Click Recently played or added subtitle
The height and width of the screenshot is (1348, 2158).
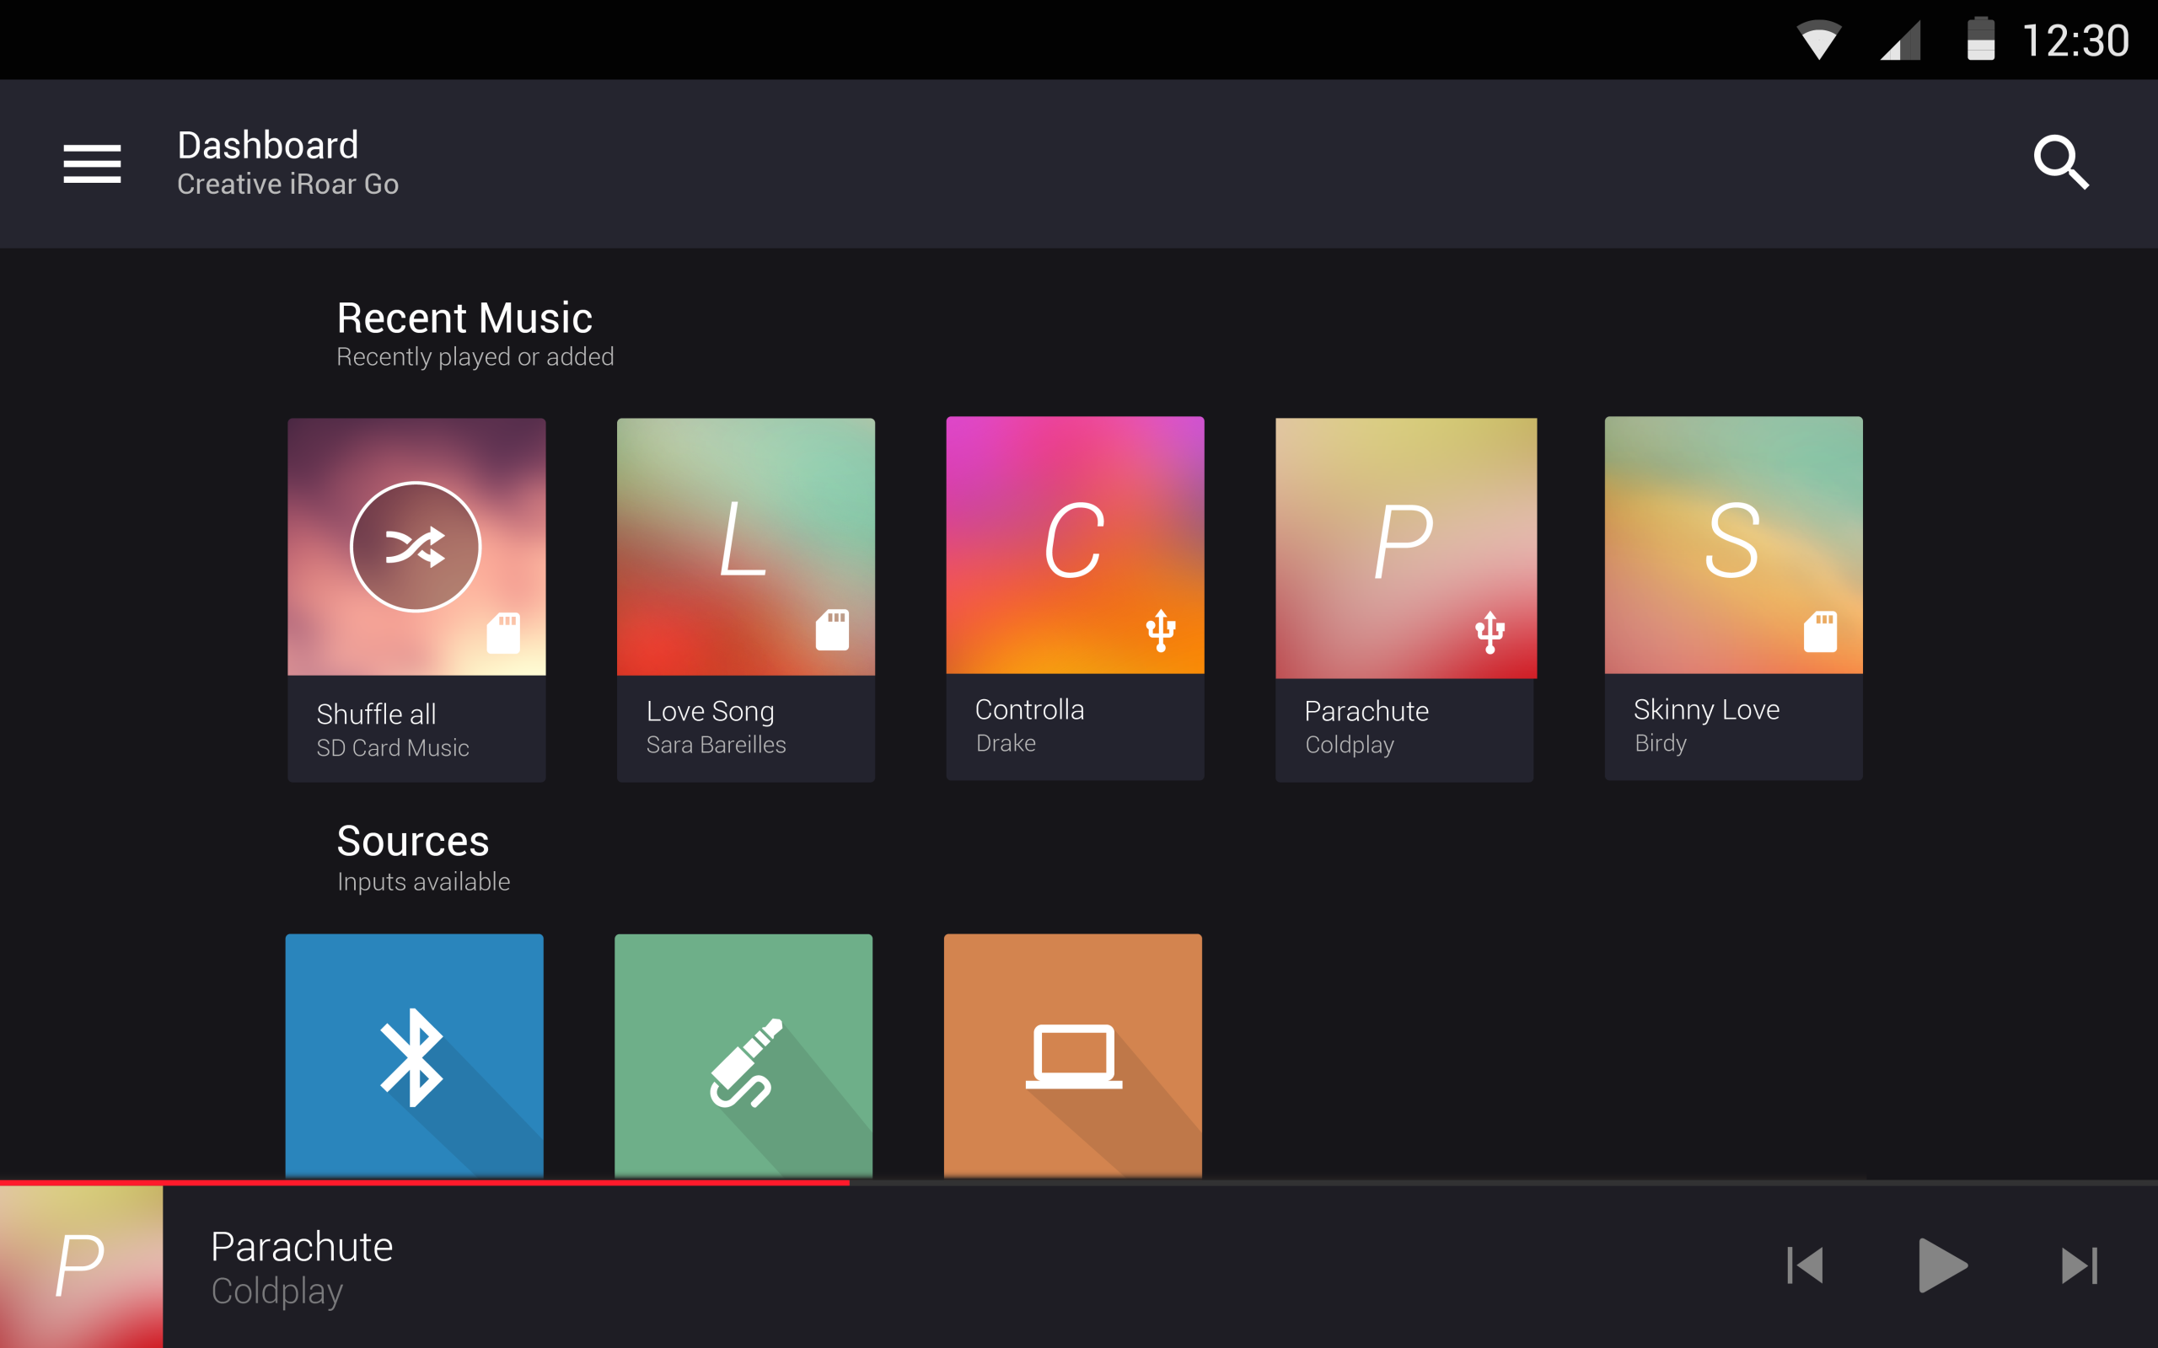(x=475, y=356)
